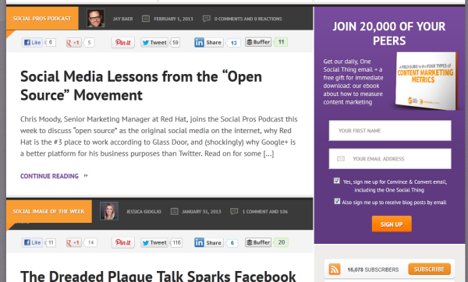This screenshot has width=468, height=282.
Task: Click the 13 LinkedIn share count
Action: tap(233, 43)
